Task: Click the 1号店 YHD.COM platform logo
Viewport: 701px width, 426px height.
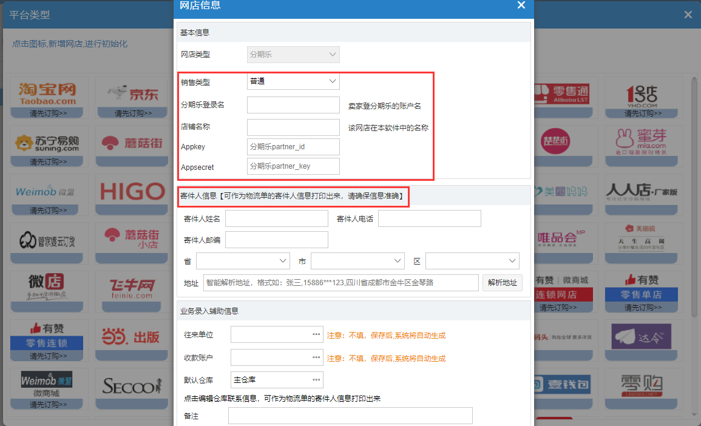Action: click(x=642, y=96)
